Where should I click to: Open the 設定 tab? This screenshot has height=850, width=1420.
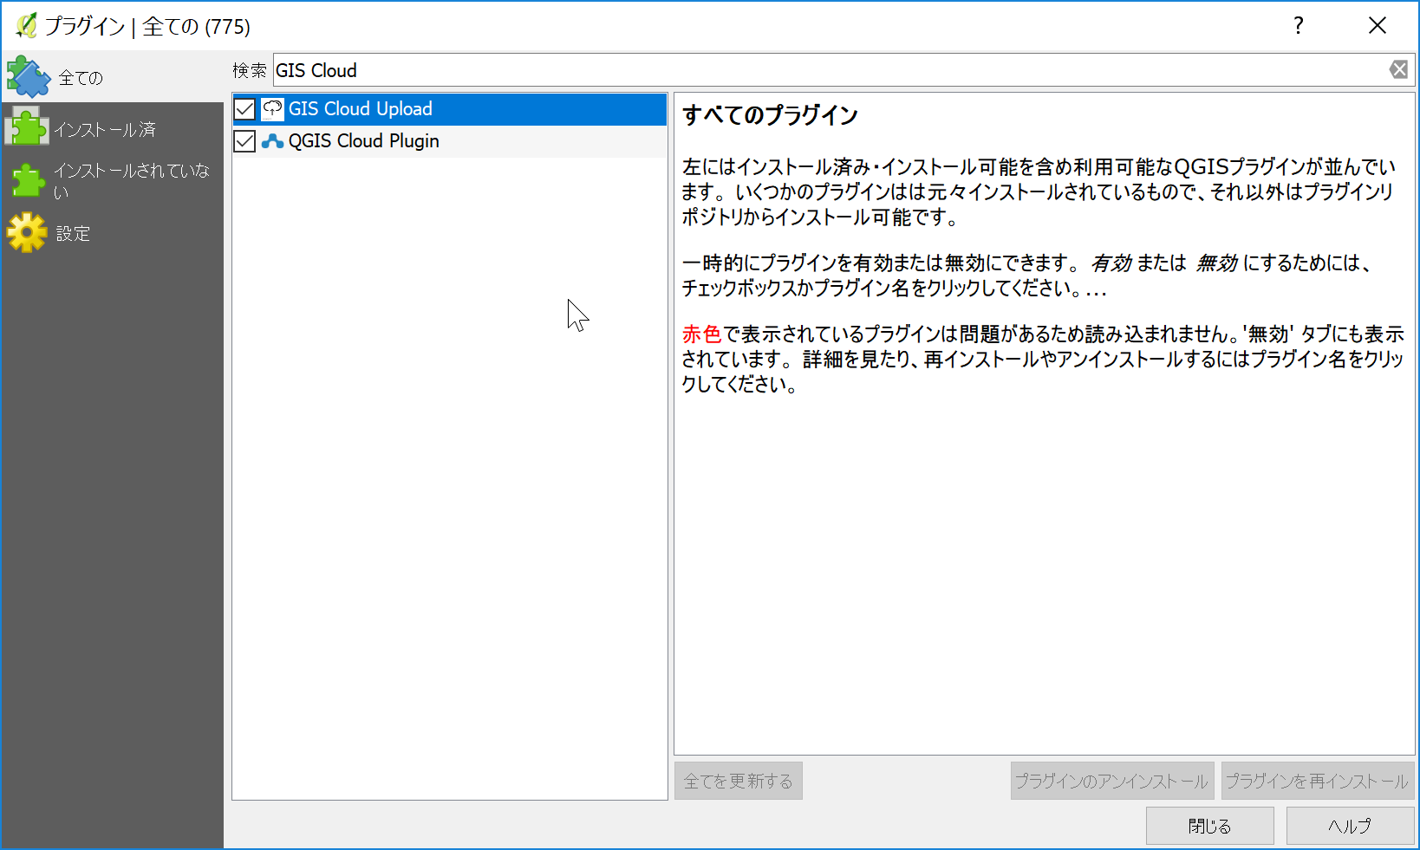pos(113,233)
